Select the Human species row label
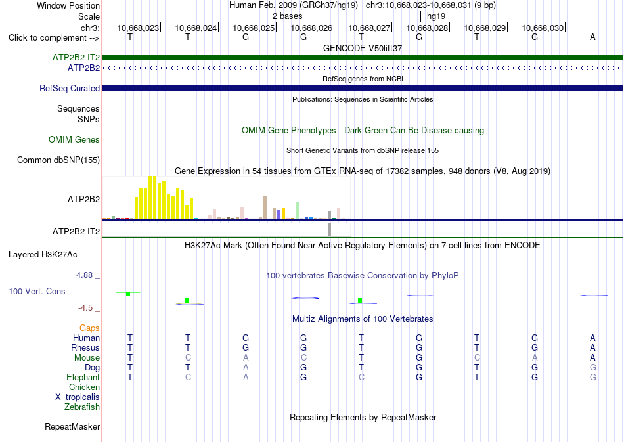624x442 pixels. coord(86,338)
